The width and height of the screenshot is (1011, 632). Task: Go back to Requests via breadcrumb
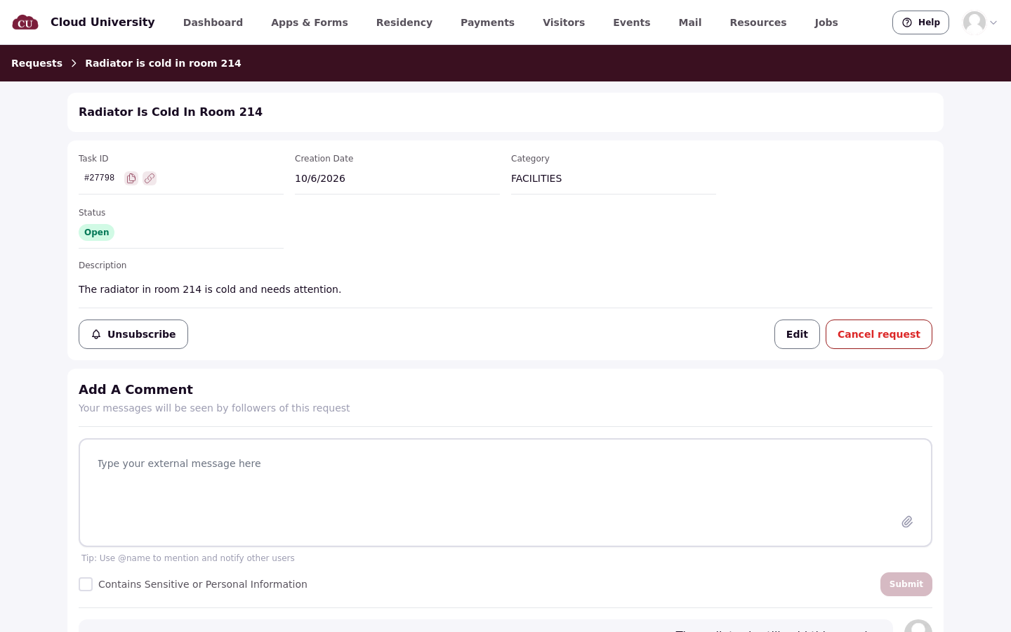(37, 63)
